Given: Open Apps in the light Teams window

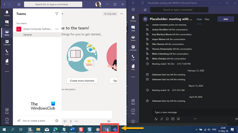Looking at the screenshot, I should 7,111.
